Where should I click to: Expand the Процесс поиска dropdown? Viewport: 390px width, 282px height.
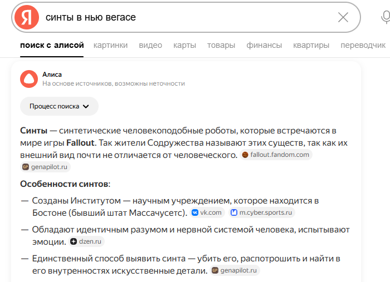(59, 106)
